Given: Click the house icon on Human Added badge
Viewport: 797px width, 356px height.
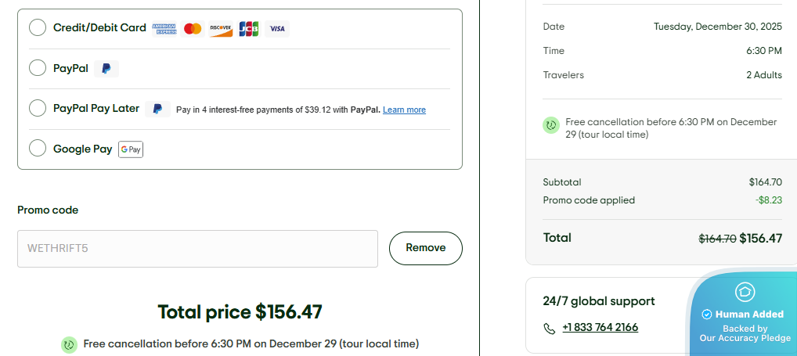Looking at the screenshot, I should pos(745,293).
